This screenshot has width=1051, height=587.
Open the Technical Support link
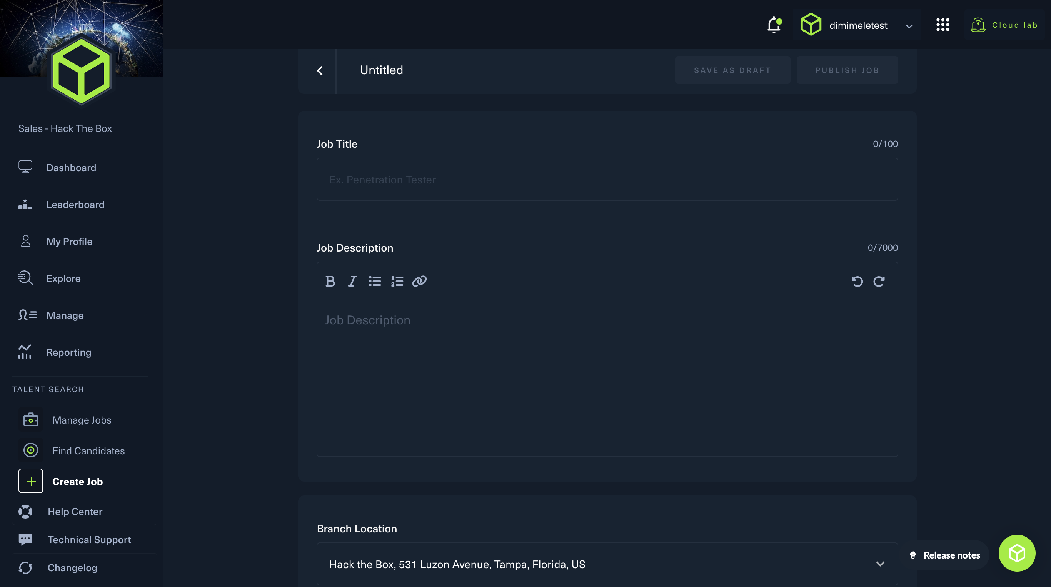[89, 540]
